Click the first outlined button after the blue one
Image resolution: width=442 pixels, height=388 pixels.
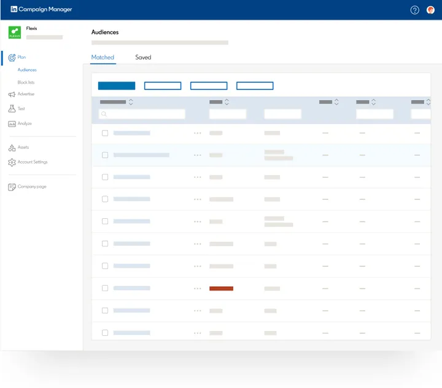click(163, 86)
